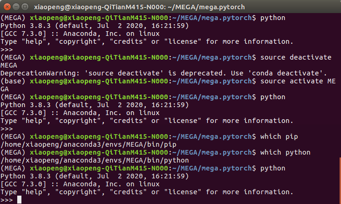Click the first '[GCC 7.3.0]' line
Viewport: 341px width, 204px height.
click(x=80, y=34)
